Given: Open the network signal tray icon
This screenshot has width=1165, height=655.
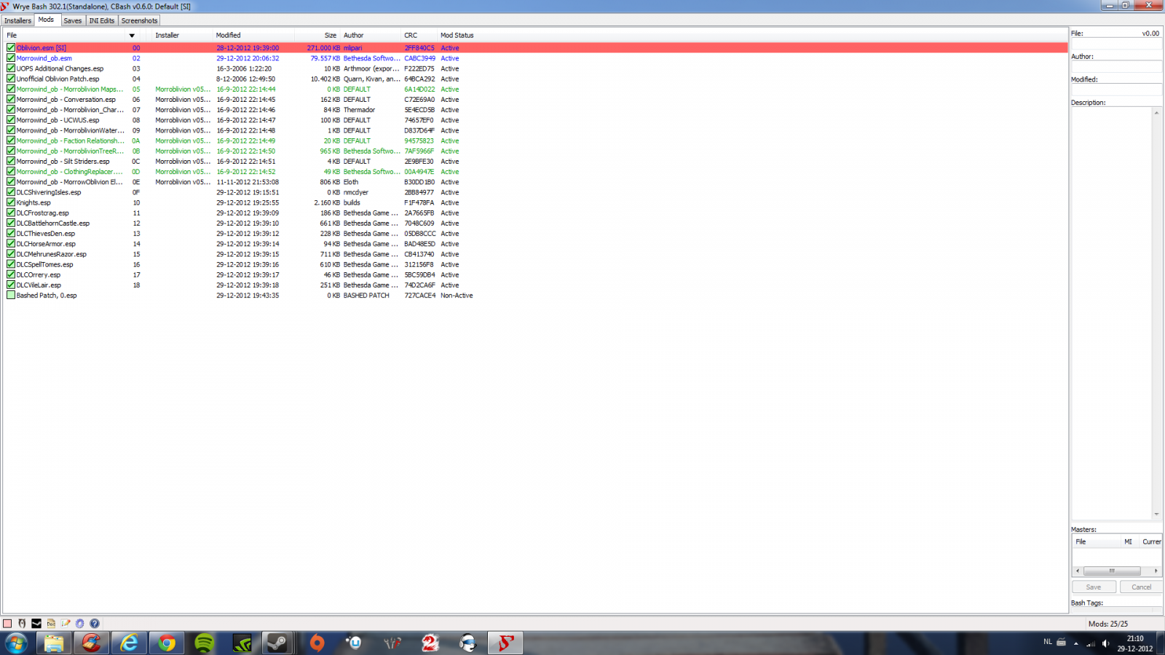Looking at the screenshot, I should point(1091,643).
